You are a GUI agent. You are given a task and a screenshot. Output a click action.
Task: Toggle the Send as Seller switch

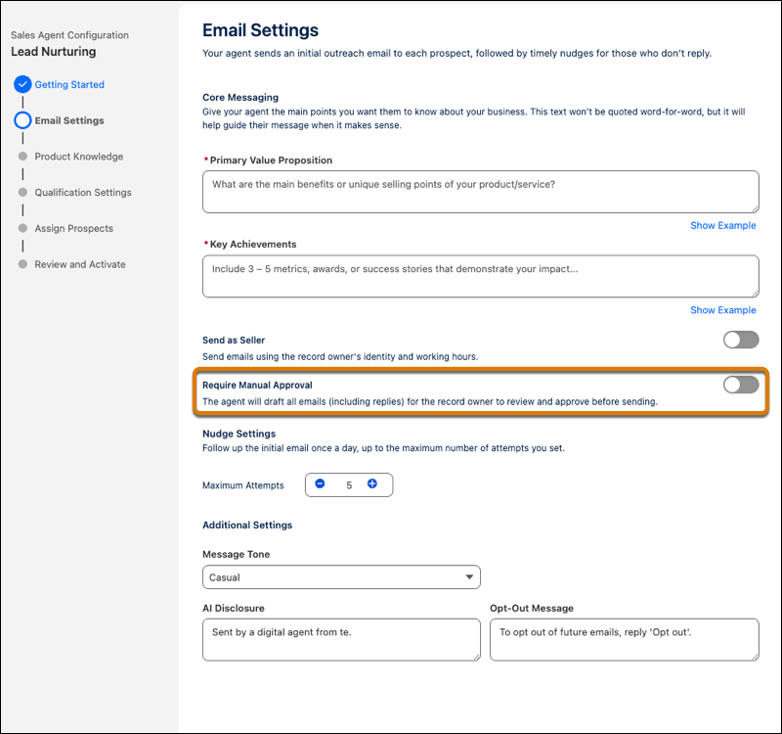741,340
